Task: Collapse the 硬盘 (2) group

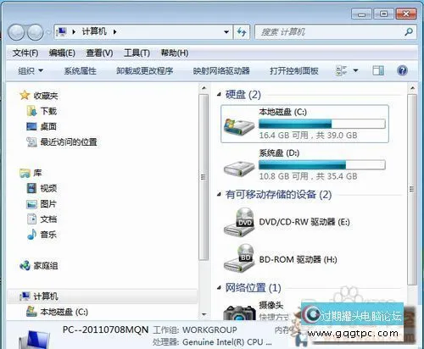Action: point(219,95)
